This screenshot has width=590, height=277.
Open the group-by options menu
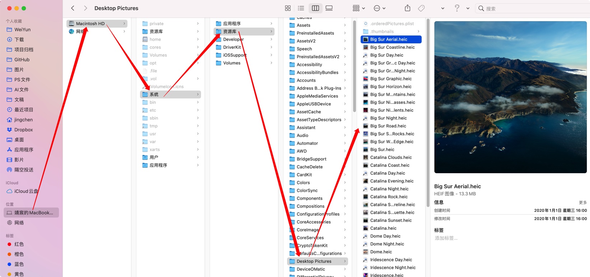point(359,8)
